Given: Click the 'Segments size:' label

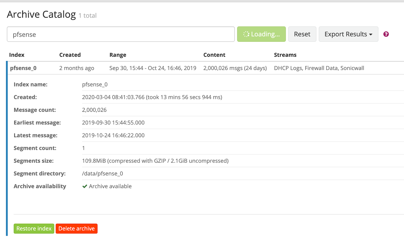Looking at the screenshot, I should tap(34, 161).
